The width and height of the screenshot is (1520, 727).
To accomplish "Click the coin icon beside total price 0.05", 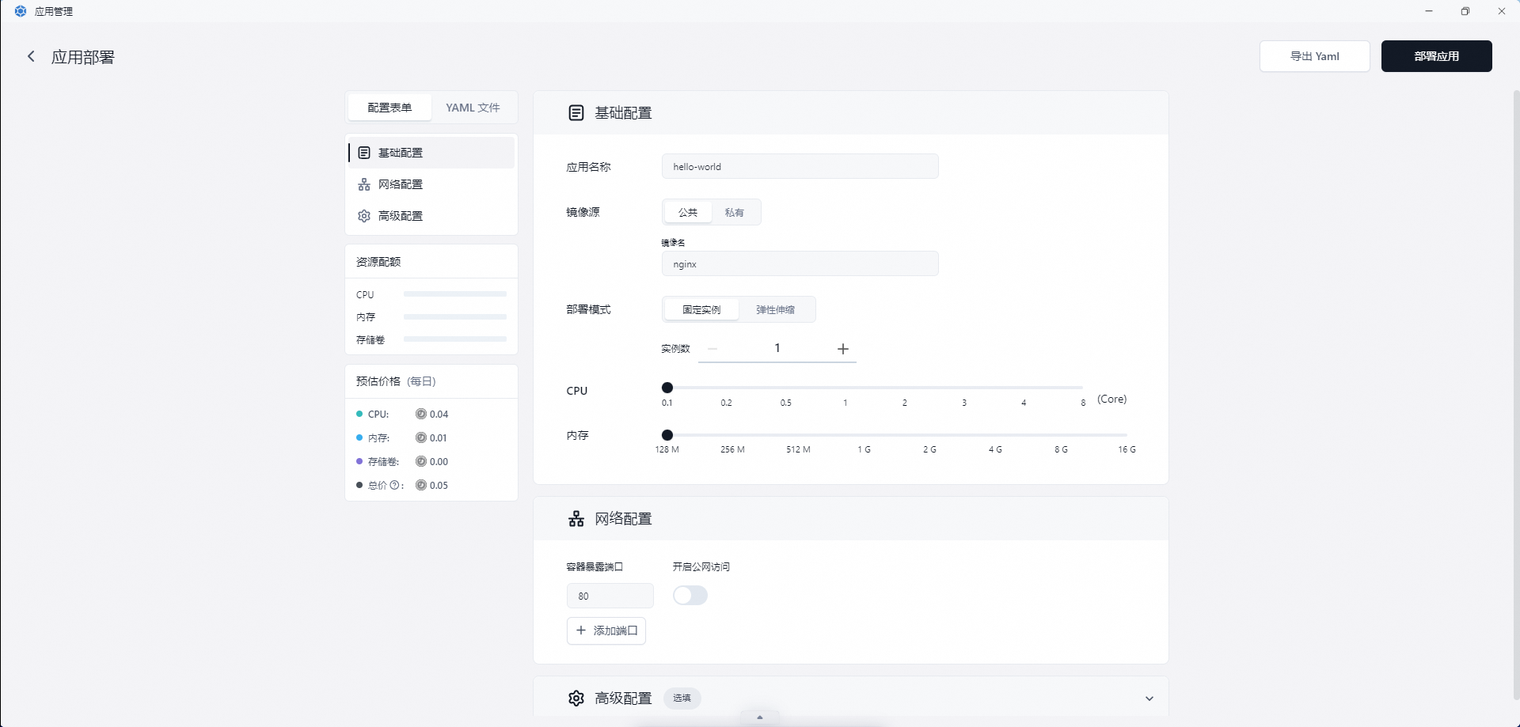I will [x=421, y=485].
